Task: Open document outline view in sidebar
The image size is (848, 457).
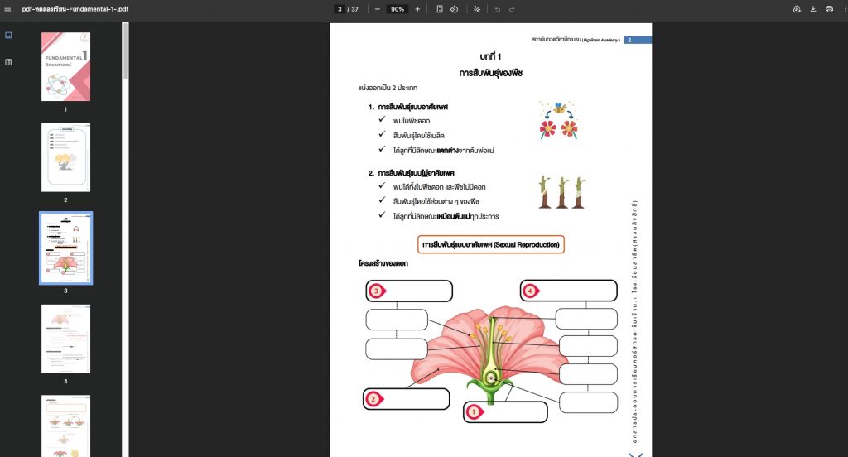Action: point(8,62)
